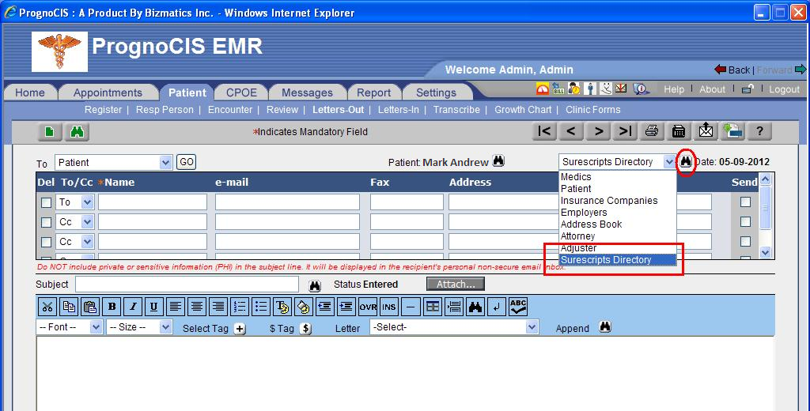Open the To Patient recipient dropdown

113,162
